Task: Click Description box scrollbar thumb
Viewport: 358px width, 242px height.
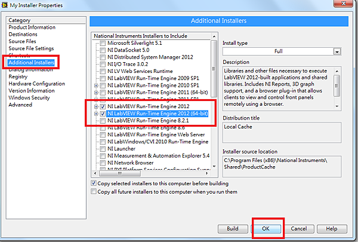Action: coord(337,86)
